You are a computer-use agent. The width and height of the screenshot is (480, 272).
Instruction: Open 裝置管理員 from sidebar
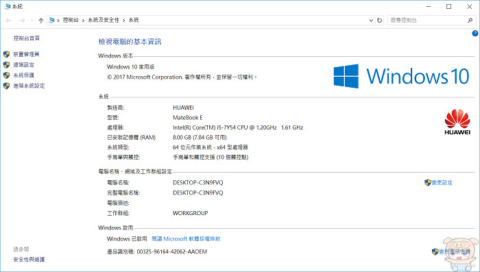(x=26, y=54)
